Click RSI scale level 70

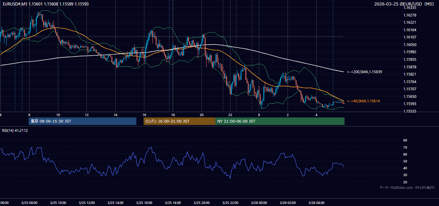click(405, 147)
